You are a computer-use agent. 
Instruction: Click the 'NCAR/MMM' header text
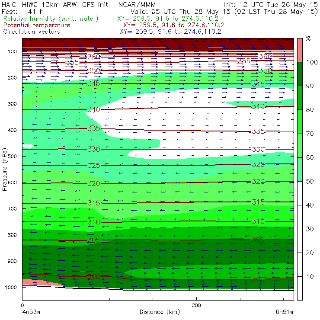[137, 4]
